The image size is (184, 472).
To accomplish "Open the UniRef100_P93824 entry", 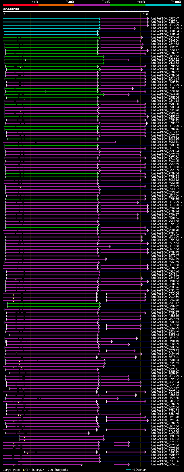I will click(x=165, y=151).
